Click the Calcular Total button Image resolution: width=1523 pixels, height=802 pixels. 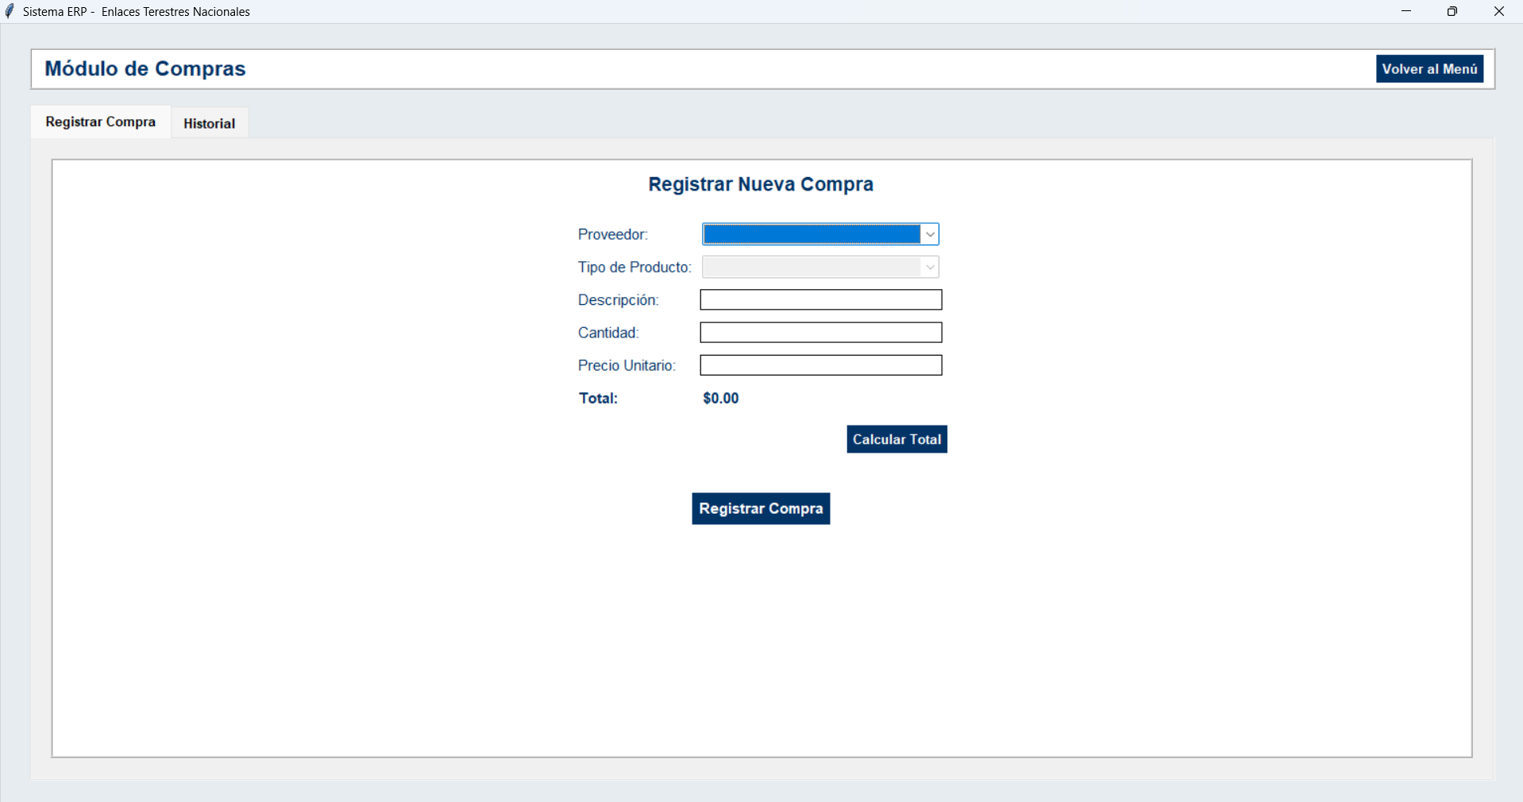896,439
